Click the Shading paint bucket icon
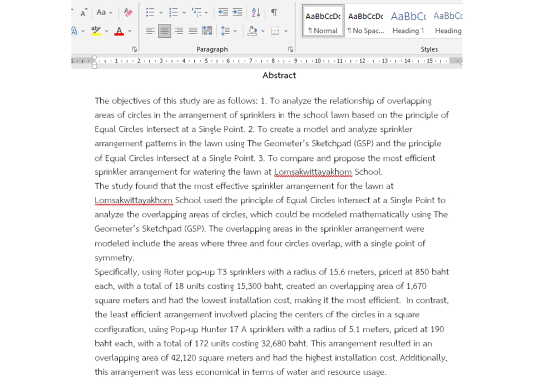Viewport: 534px width, 378px height. tap(253, 31)
